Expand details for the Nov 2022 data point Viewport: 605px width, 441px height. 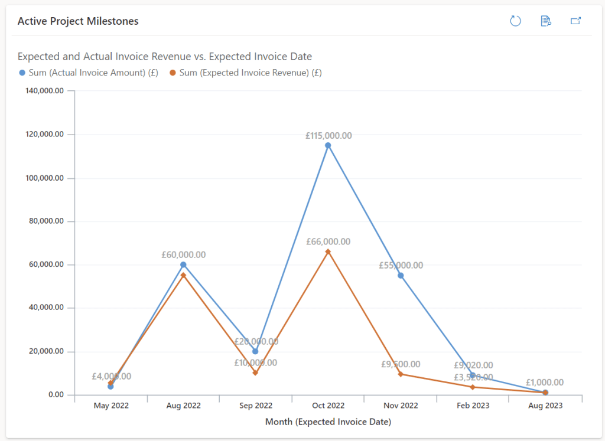400,275
